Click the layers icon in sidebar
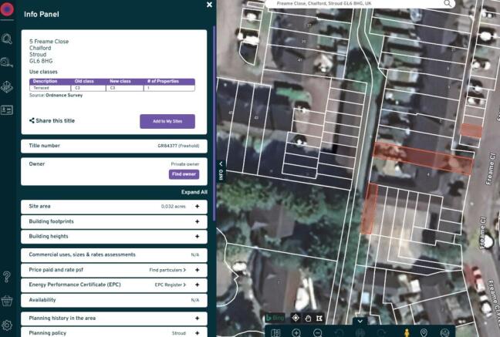The image size is (500, 337). pos(7,86)
